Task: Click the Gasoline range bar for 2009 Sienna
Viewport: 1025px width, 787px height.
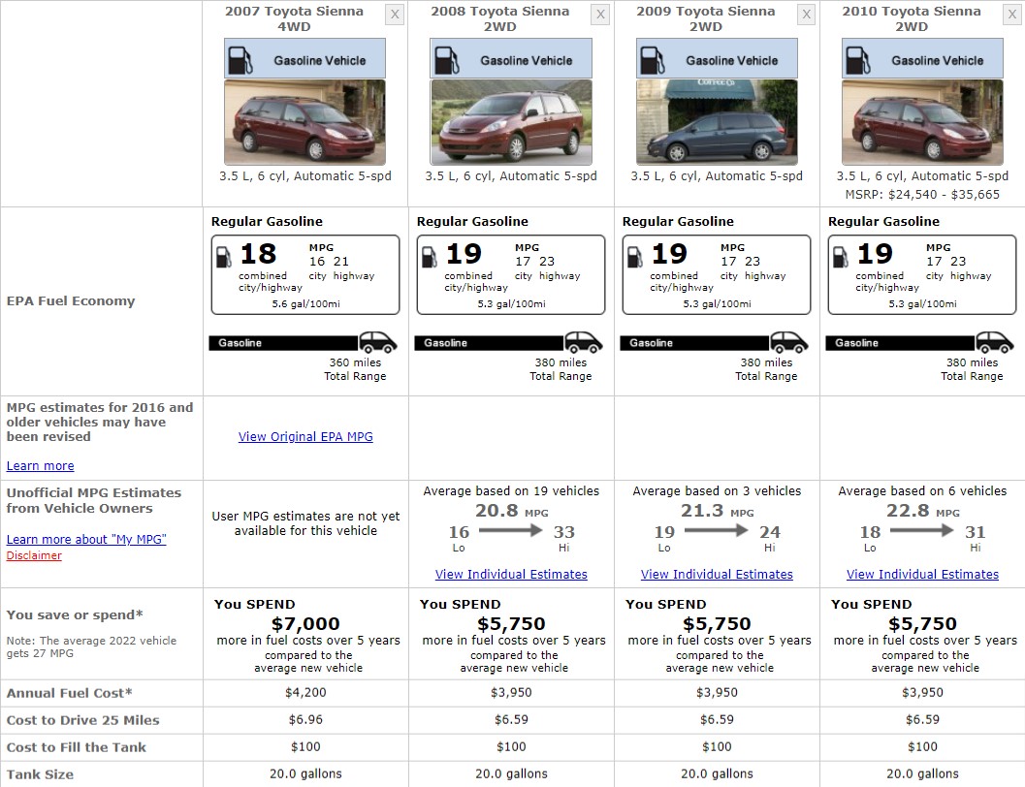Action: [695, 343]
